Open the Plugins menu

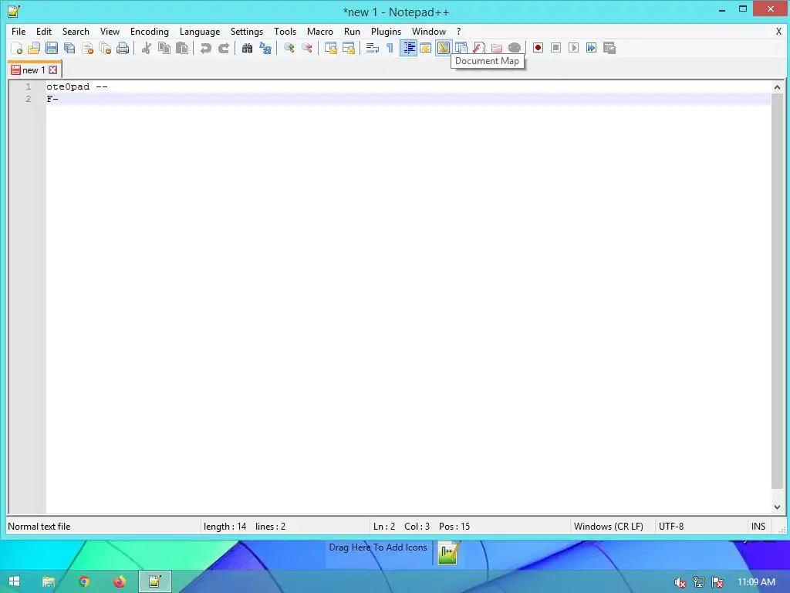tap(386, 31)
